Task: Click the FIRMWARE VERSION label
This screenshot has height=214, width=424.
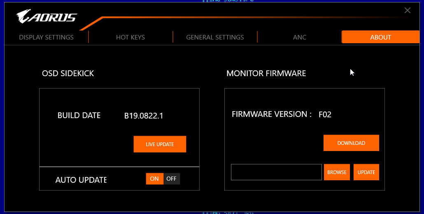Action: pyautogui.click(x=272, y=114)
